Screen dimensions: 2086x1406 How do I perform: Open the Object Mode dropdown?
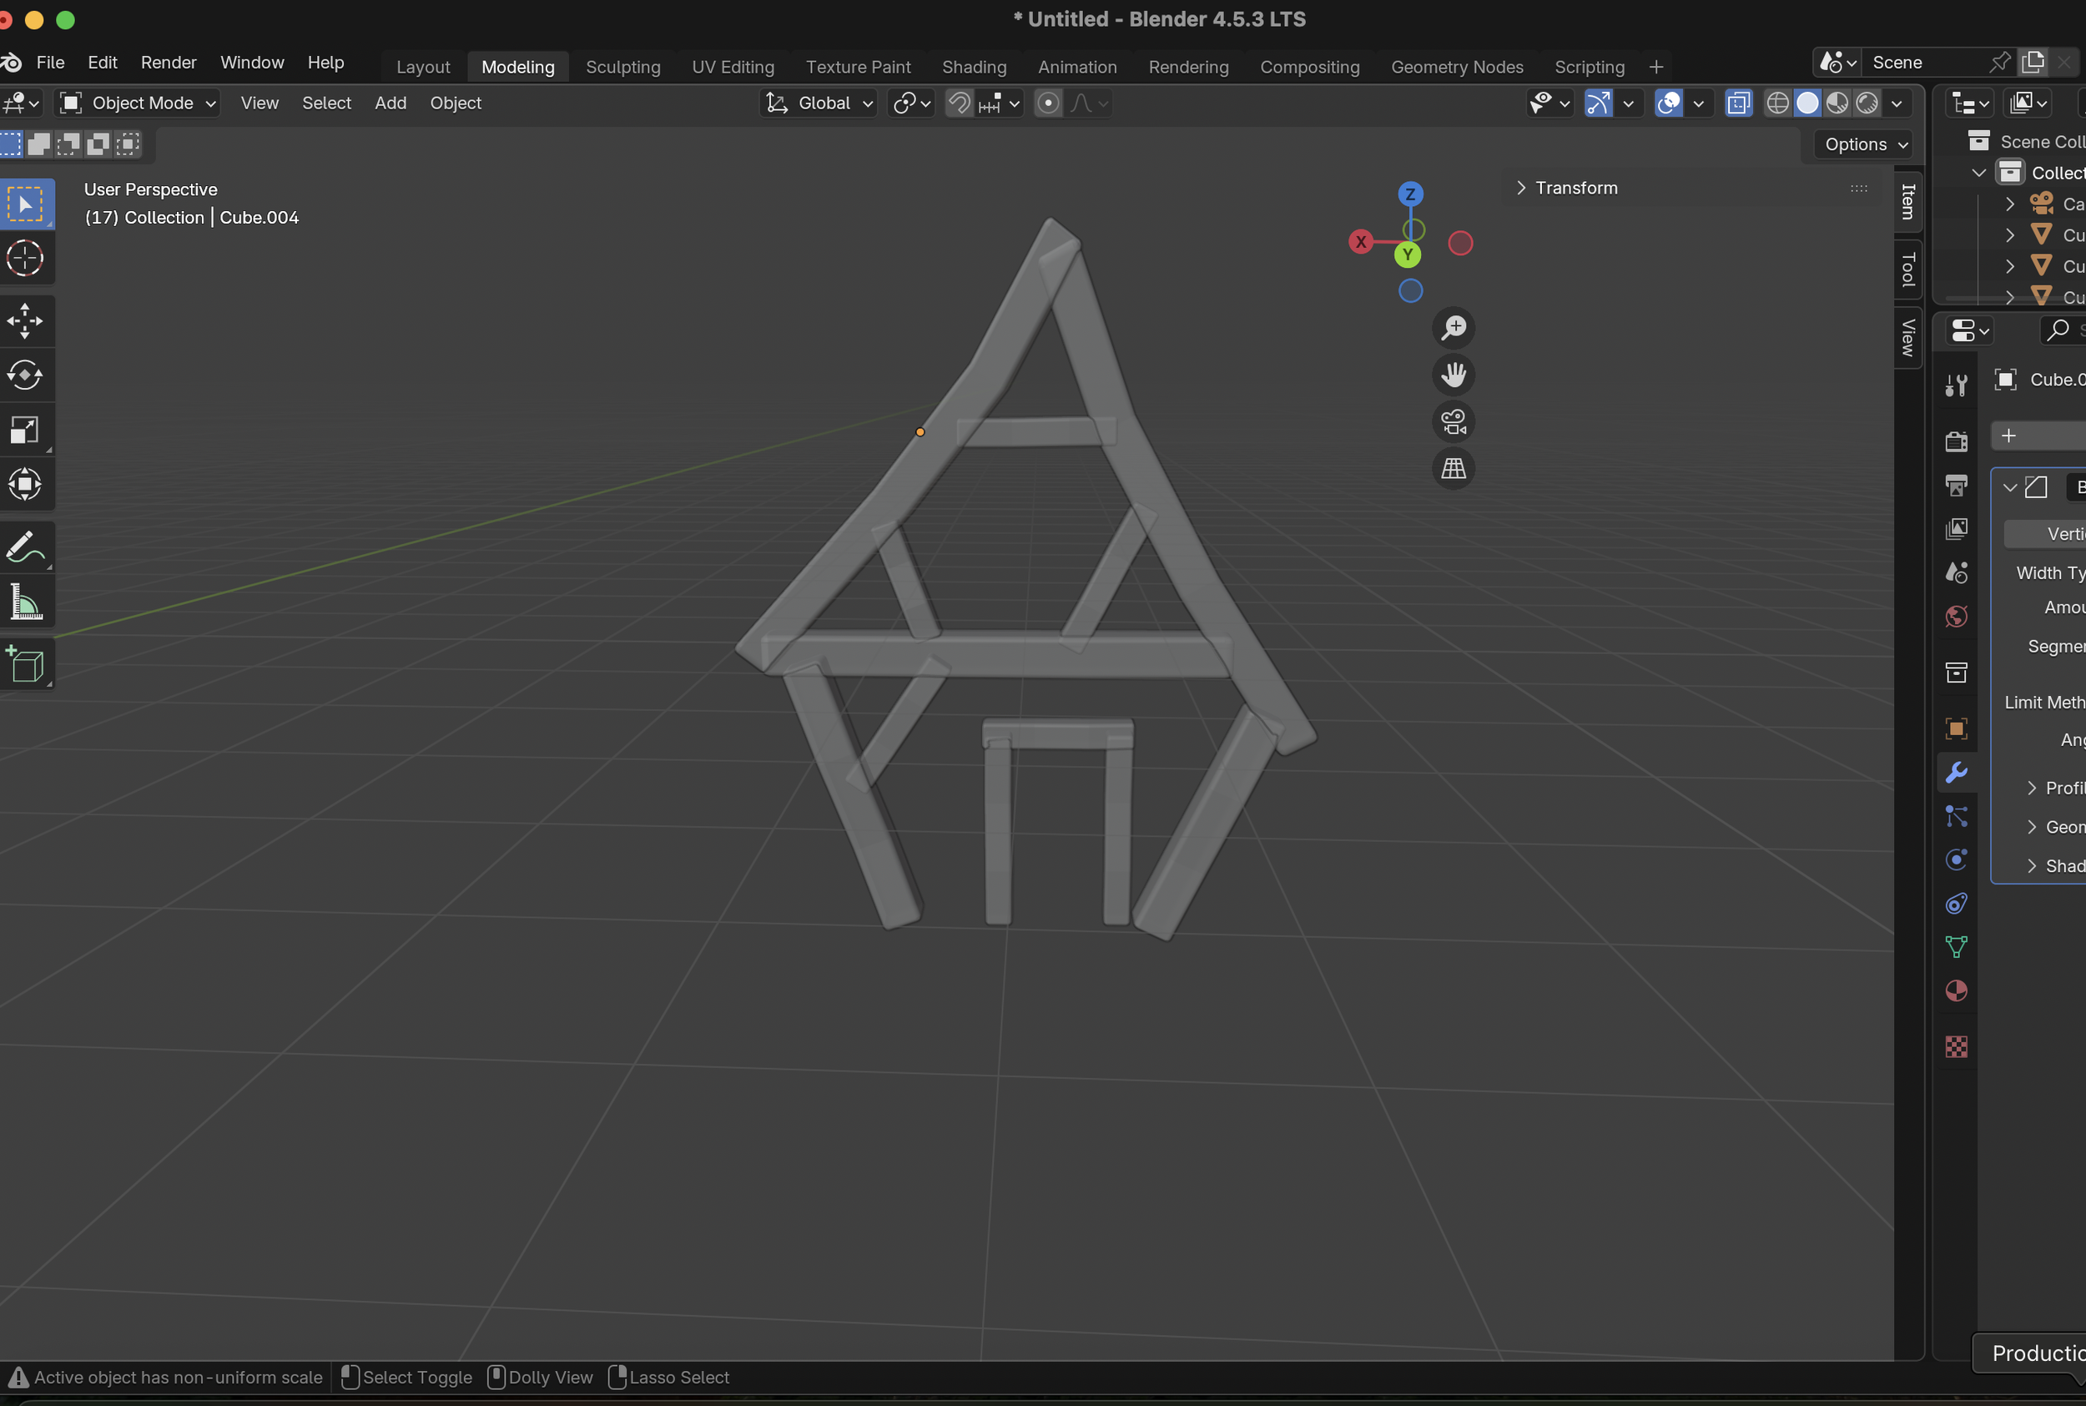click(138, 103)
